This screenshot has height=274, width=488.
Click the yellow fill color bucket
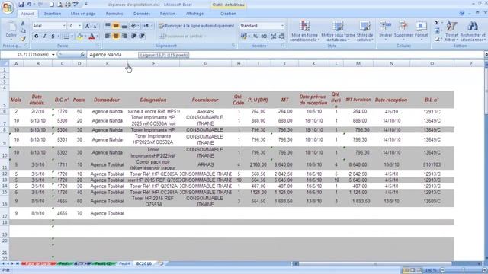point(79,37)
